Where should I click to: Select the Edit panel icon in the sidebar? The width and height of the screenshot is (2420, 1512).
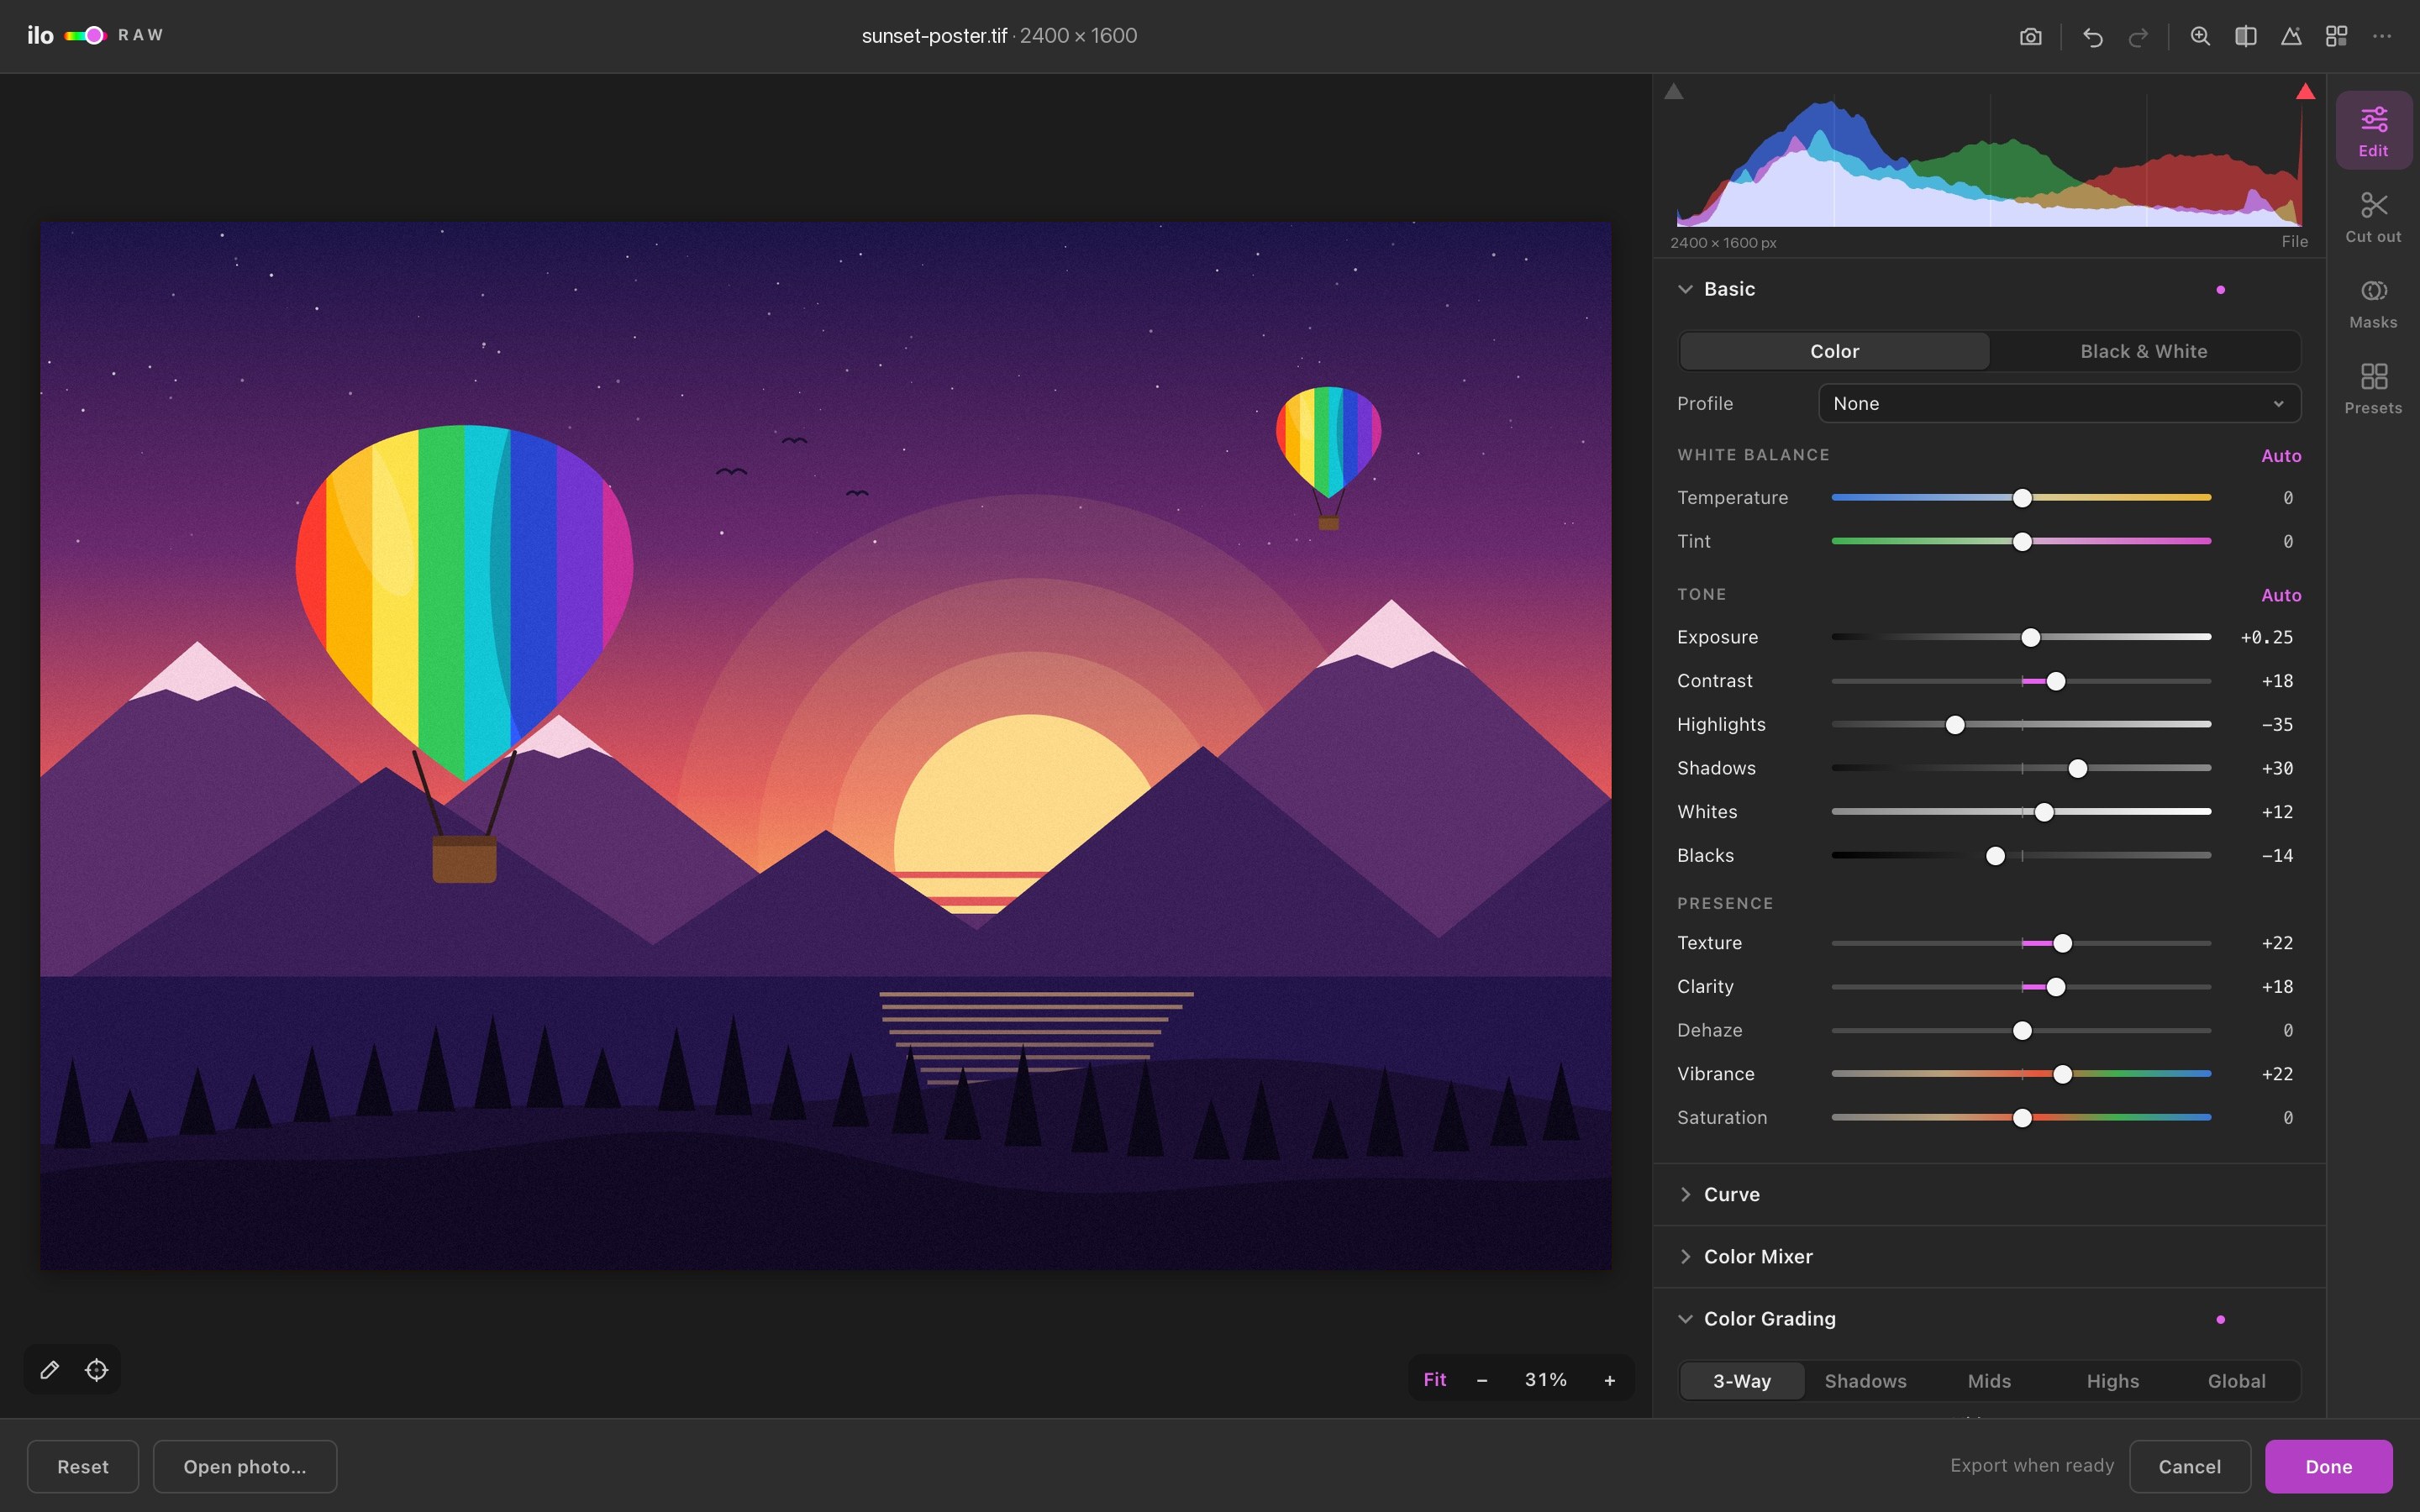click(x=2373, y=131)
